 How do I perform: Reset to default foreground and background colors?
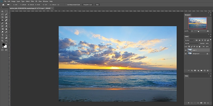click(2, 47)
